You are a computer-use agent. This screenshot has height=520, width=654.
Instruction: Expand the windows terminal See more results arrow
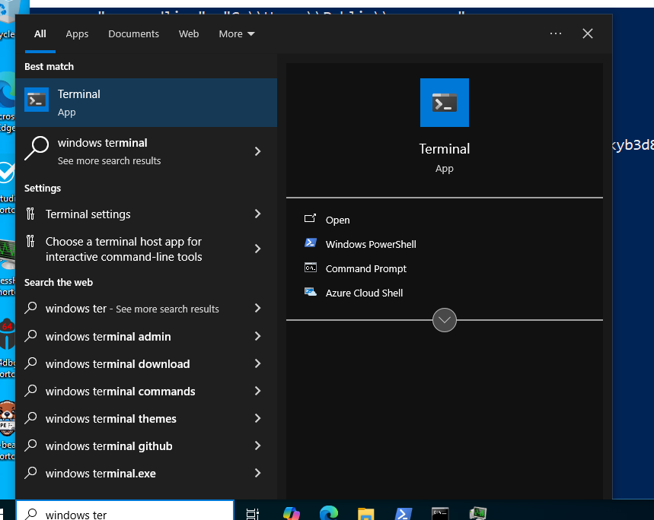[x=258, y=151]
